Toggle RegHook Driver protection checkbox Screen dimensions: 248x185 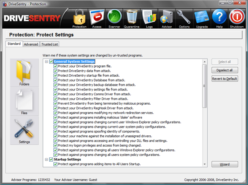point(55,108)
